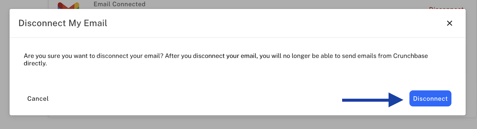Viewport: 477px width, 129px height.
Task: Click the empty dialog area between Cancel and arrow
Action: pyautogui.click(x=194, y=99)
